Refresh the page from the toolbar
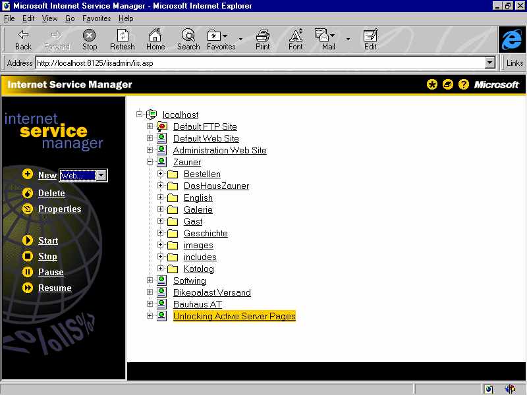527x395 pixels. click(123, 39)
